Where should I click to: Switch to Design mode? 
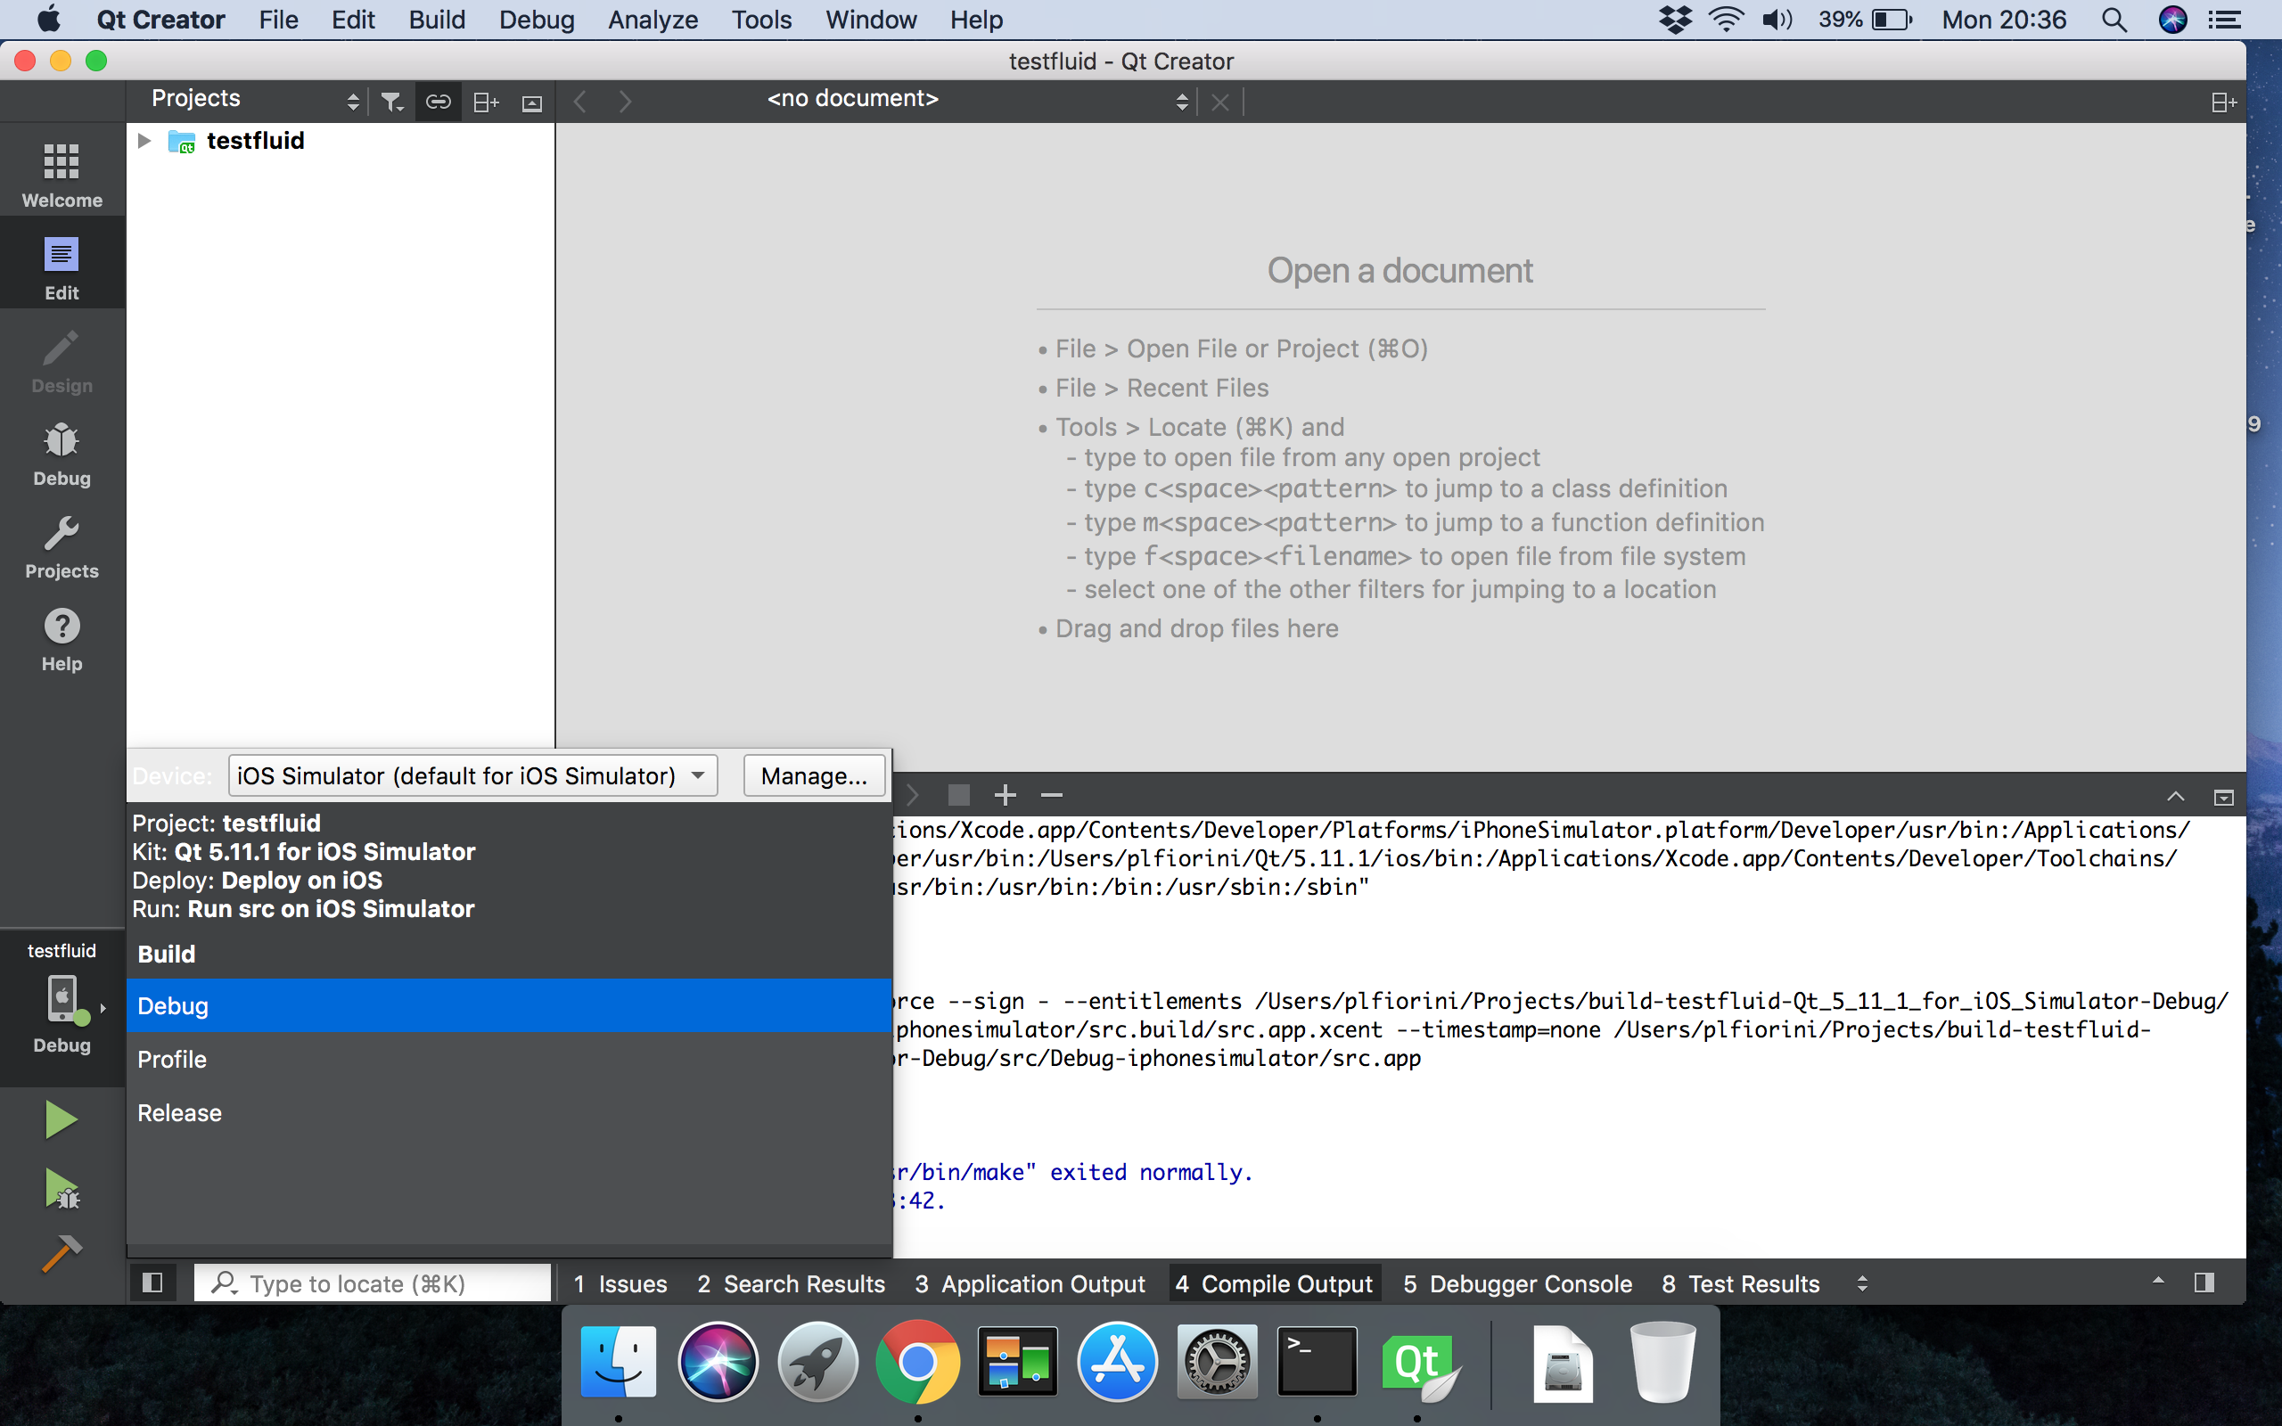61,359
